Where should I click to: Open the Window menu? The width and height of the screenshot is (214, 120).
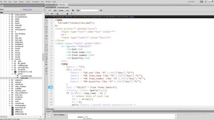tap(48, 2)
